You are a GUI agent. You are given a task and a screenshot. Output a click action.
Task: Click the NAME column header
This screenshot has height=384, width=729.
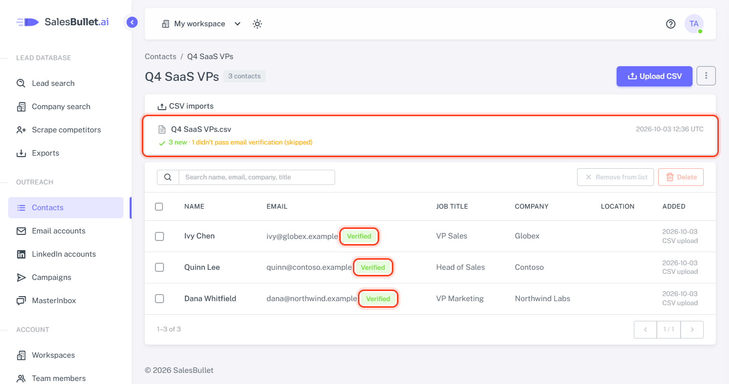point(194,206)
